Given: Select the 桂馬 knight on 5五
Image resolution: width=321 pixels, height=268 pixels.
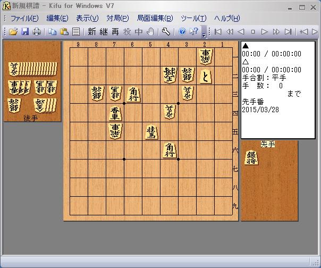Looking at the screenshot, I should [x=151, y=132].
